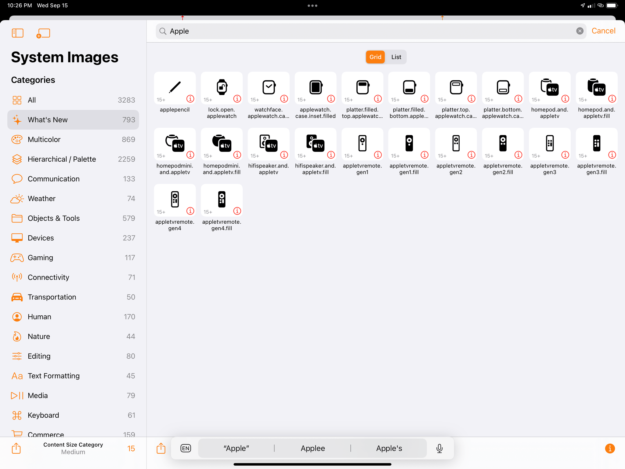Open the Hierarchical / Palette category
Viewport: 625px width, 469px height.
click(73, 159)
